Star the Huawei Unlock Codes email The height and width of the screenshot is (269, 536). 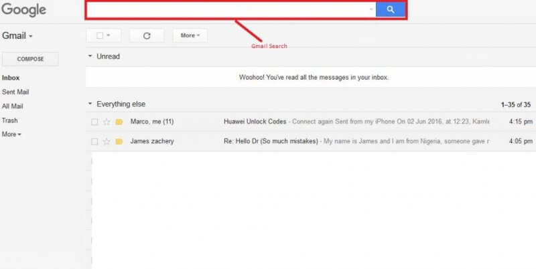click(x=107, y=122)
